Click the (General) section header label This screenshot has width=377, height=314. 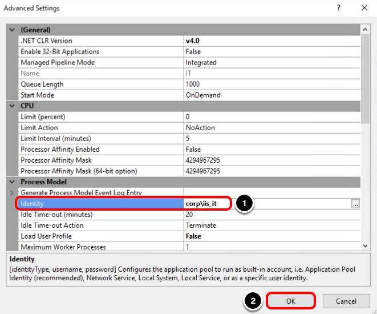[x=35, y=30]
